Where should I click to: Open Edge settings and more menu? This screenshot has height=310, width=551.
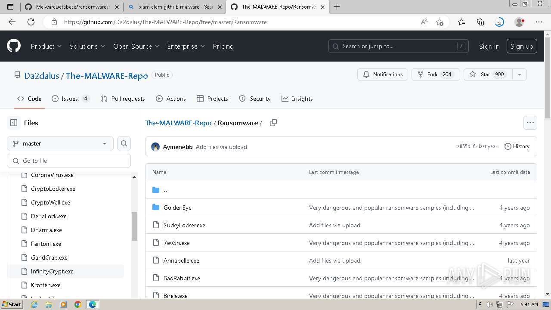[x=539, y=22]
